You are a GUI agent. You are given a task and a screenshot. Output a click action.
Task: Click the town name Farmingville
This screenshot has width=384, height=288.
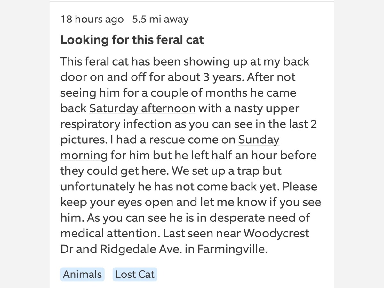232,249
